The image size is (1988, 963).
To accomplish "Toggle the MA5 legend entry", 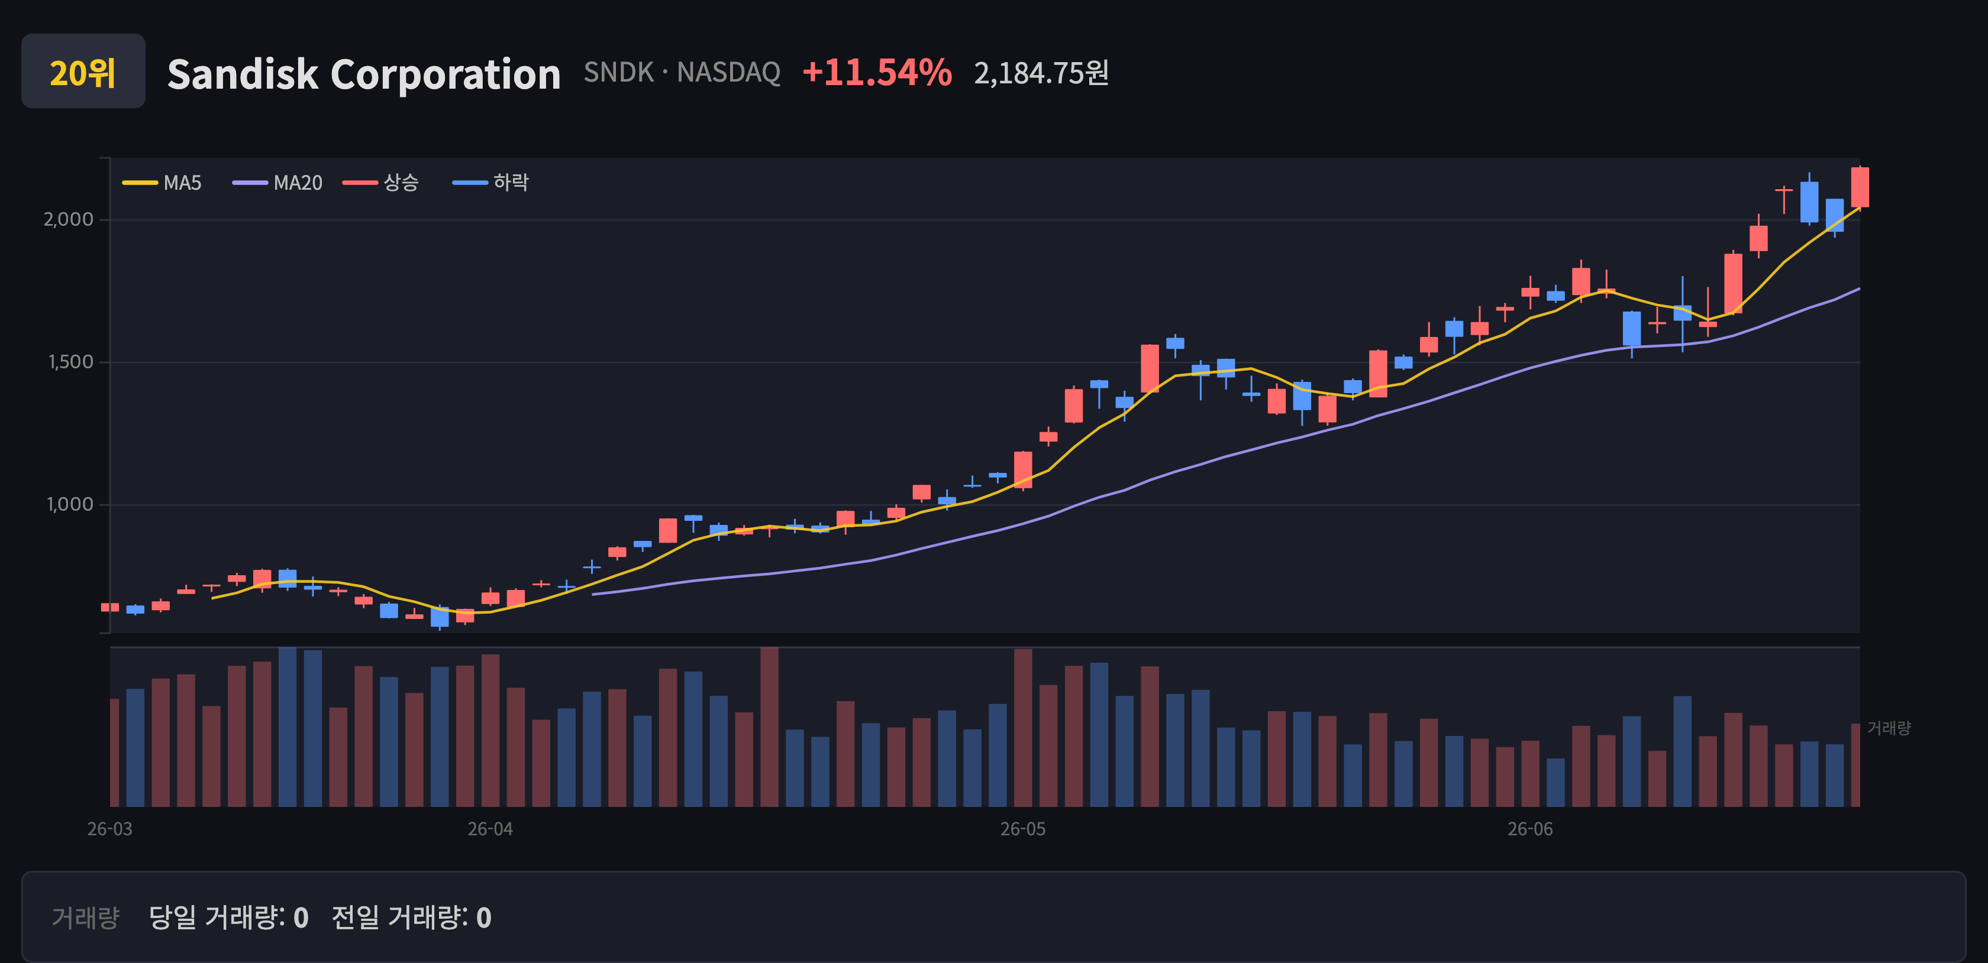I will (162, 183).
